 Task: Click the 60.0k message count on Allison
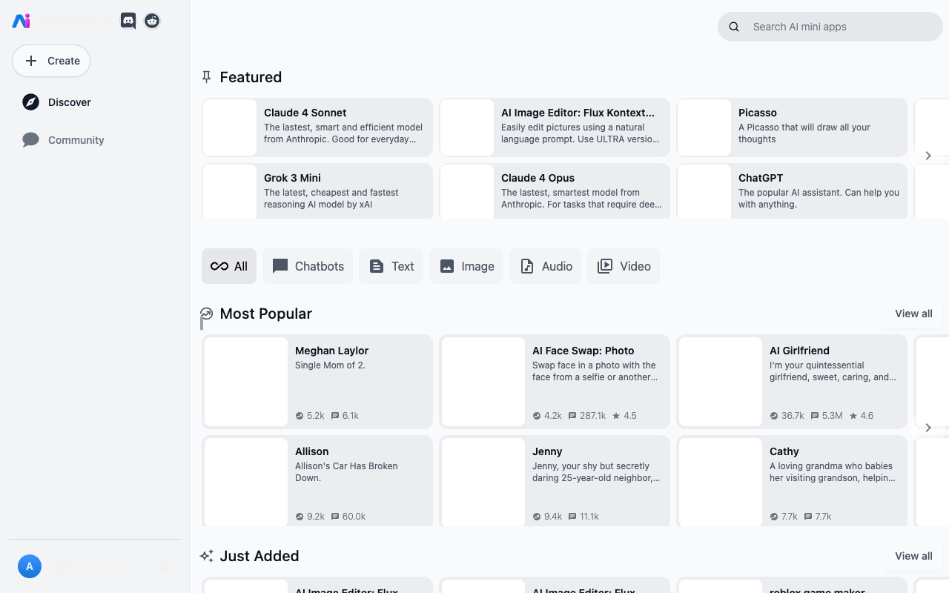tap(348, 517)
